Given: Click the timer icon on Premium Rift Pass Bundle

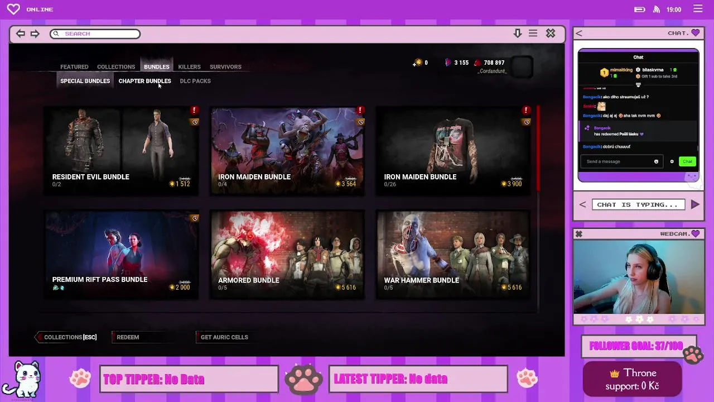Looking at the screenshot, I should click(x=195, y=218).
